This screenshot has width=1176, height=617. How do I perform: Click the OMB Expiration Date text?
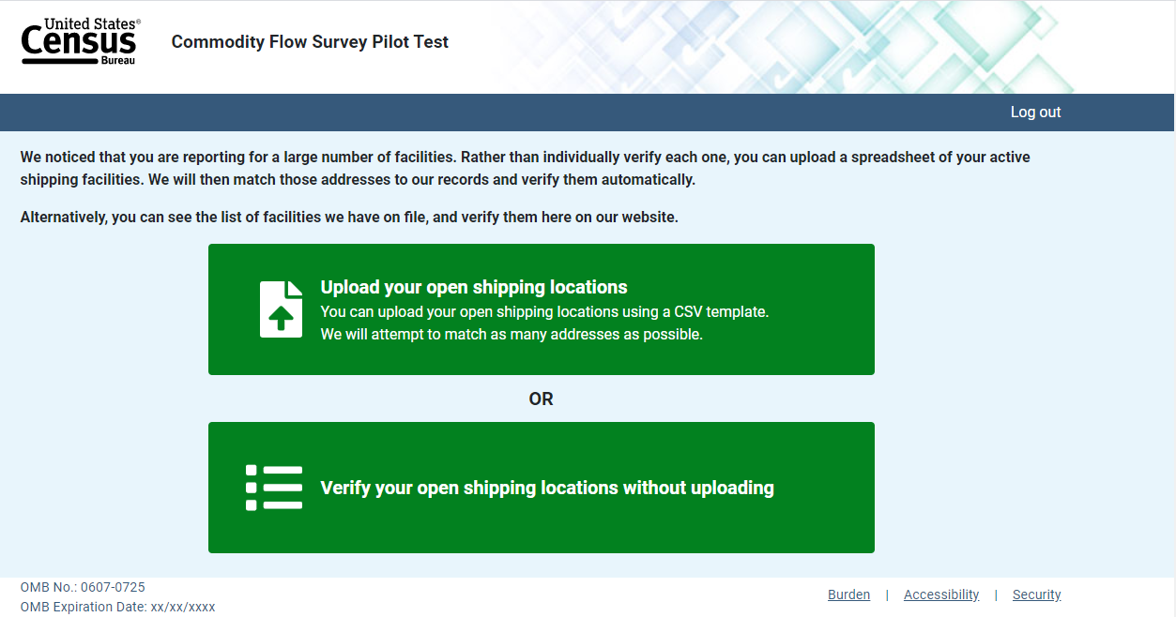click(x=118, y=607)
